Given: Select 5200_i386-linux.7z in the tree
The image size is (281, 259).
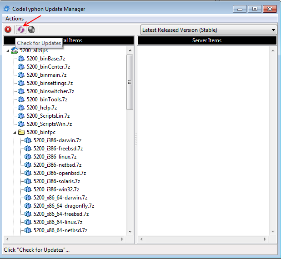Looking at the screenshot, I should click(x=55, y=157).
